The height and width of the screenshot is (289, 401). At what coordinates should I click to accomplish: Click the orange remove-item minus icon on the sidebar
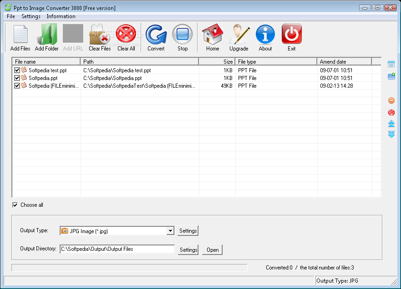[391, 100]
